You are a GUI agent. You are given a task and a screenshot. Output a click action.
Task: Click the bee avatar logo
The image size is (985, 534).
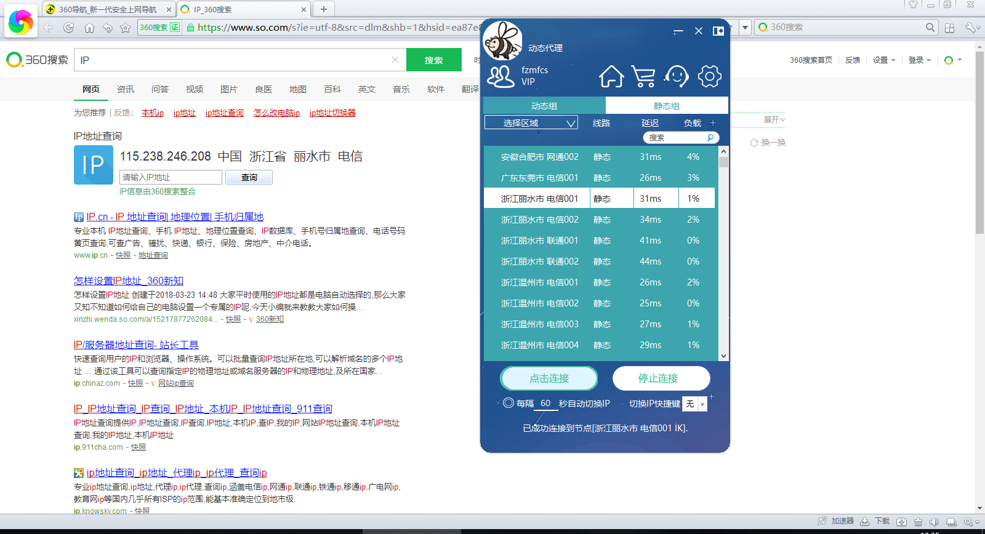[502, 41]
